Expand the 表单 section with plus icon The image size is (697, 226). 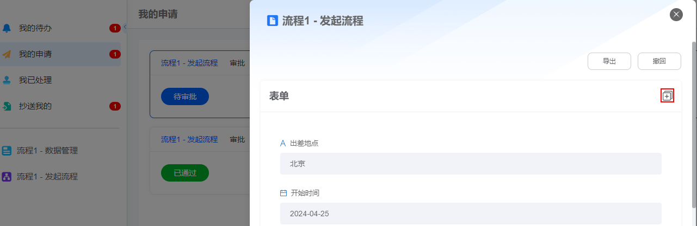[668, 95]
